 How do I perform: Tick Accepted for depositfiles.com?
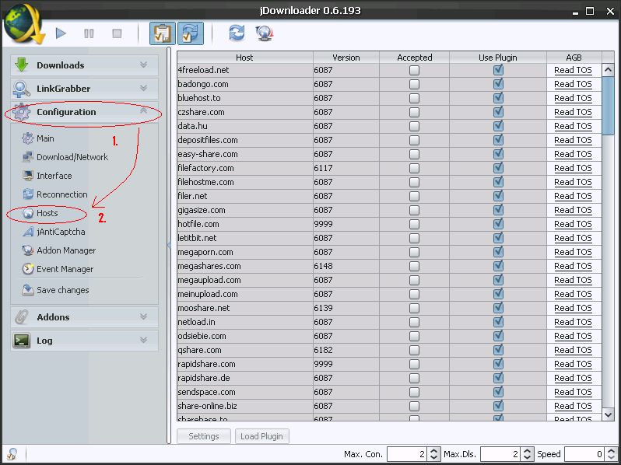pos(414,141)
